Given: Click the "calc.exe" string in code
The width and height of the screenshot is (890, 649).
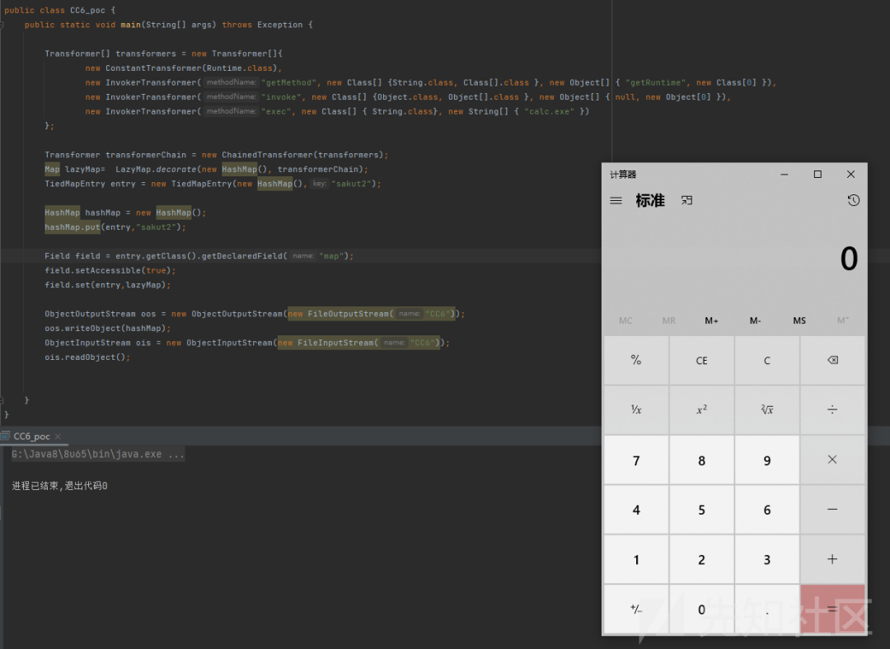Looking at the screenshot, I should point(549,111).
